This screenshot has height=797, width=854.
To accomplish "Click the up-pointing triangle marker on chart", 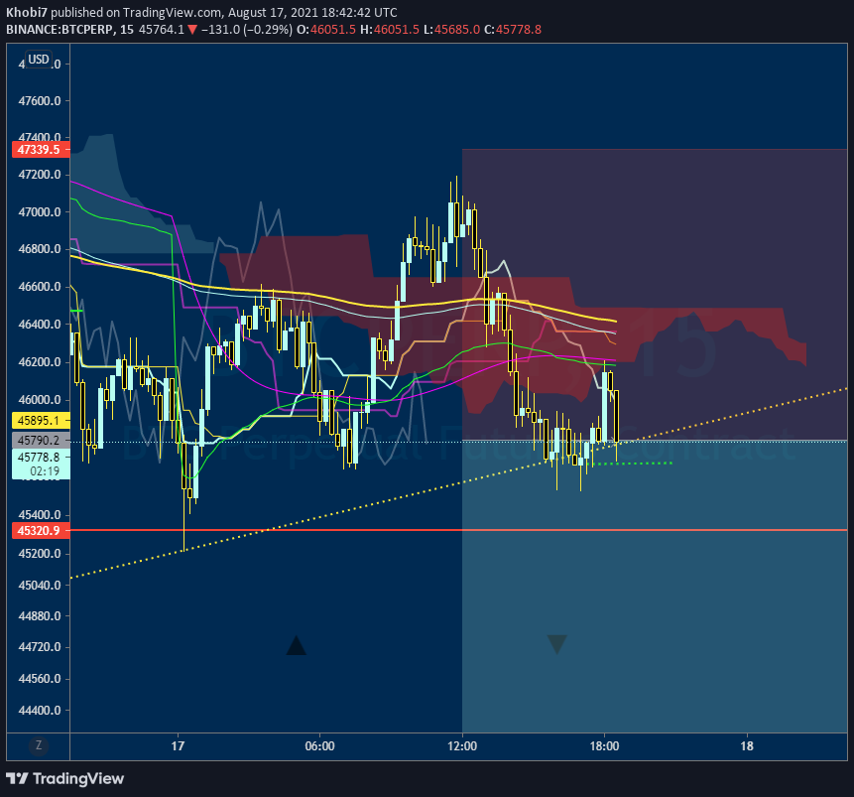I will (x=296, y=645).
